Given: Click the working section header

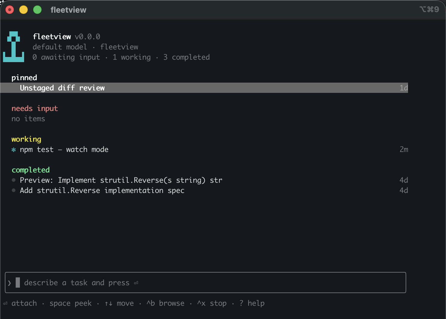Looking at the screenshot, I should (26, 139).
